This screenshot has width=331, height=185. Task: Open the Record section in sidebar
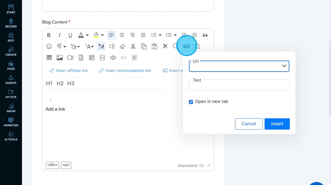tap(11, 23)
